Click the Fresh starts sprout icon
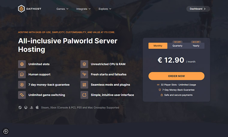 (84, 74)
